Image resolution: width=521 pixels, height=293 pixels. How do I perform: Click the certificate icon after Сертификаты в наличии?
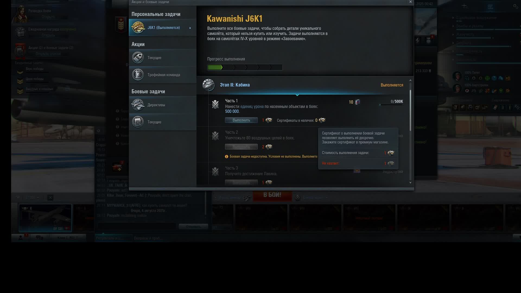pyautogui.click(x=322, y=120)
